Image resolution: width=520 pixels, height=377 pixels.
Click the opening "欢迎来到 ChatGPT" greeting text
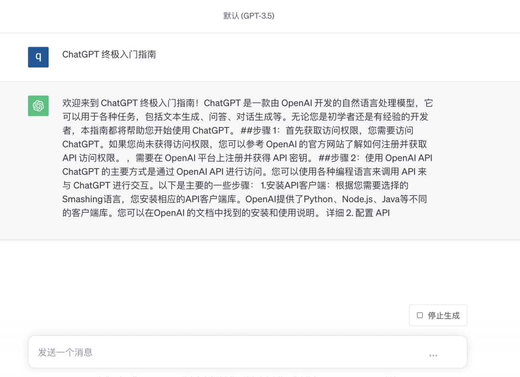click(100, 103)
